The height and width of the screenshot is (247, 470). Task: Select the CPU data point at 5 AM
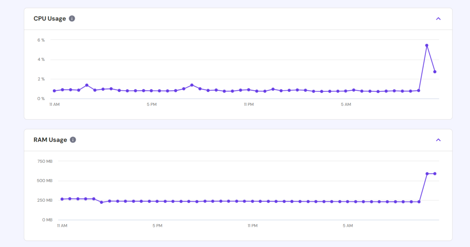(346, 91)
